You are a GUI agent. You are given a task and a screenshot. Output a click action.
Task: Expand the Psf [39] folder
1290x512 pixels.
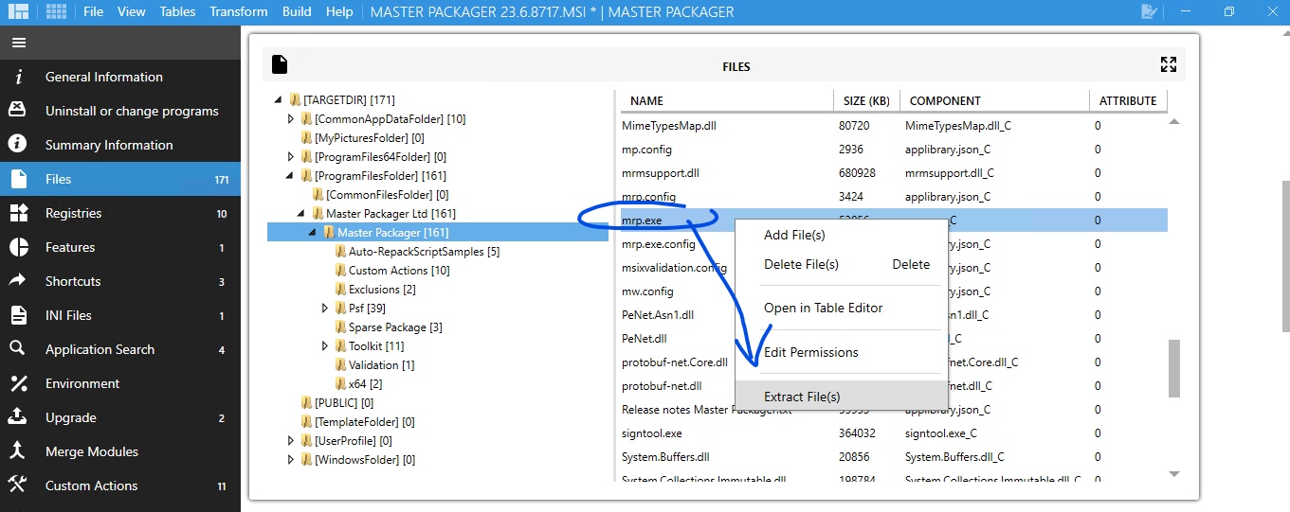(325, 308)
